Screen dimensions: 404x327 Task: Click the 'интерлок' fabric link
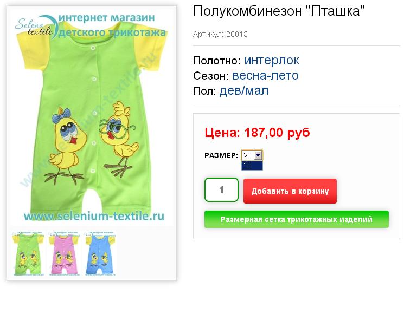pyautogui.click(x=272, y=60)
